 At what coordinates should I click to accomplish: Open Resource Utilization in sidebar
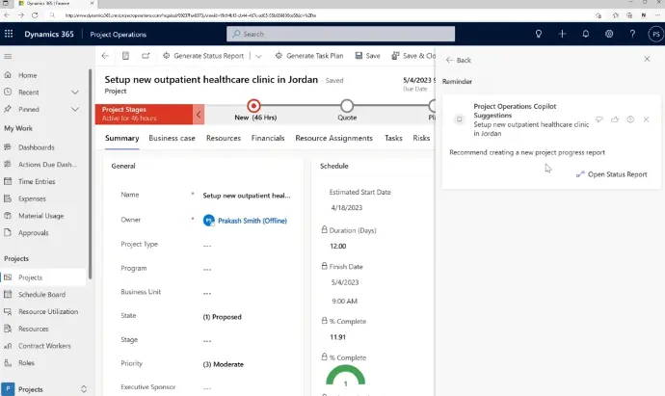tap(48, 311)
